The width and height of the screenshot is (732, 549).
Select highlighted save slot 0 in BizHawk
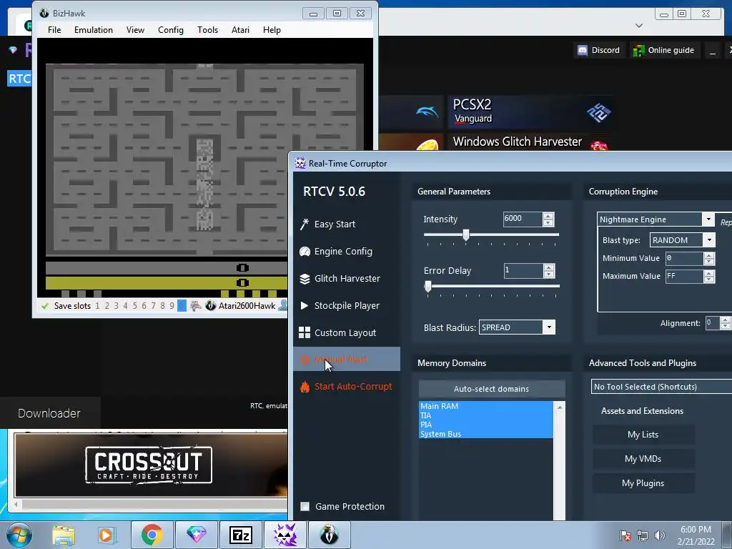(x=182, y=306)
